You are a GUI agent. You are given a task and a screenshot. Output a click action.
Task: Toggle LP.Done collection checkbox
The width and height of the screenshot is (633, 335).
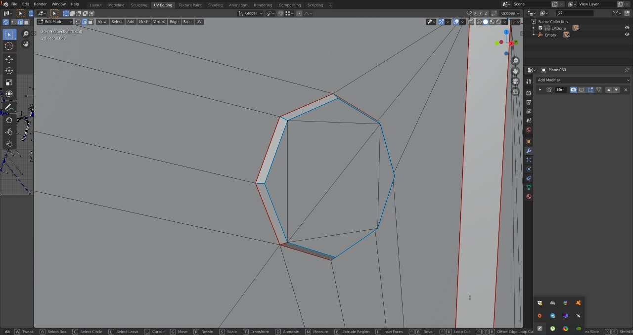coord(541,28)
